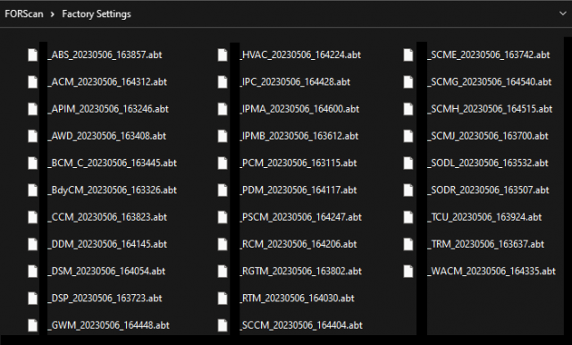
Task: Click the file icon for _DDM_20230506_164145.abt
Action: tap(33, 244)
